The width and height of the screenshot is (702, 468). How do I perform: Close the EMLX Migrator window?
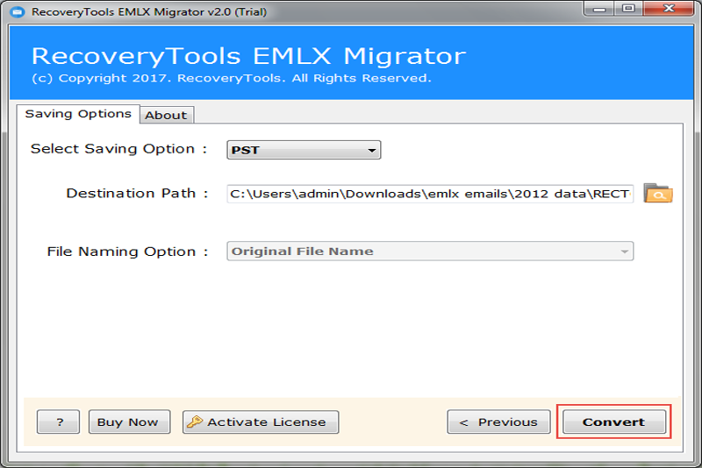[x=669, y=9]
